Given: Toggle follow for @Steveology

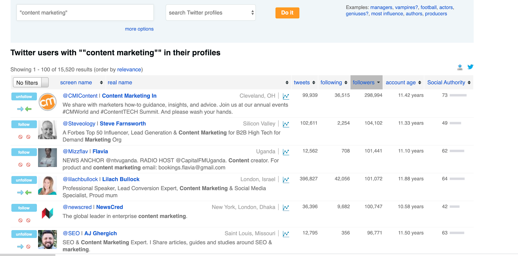Looking at the screenshot, I should coord(24,124).
